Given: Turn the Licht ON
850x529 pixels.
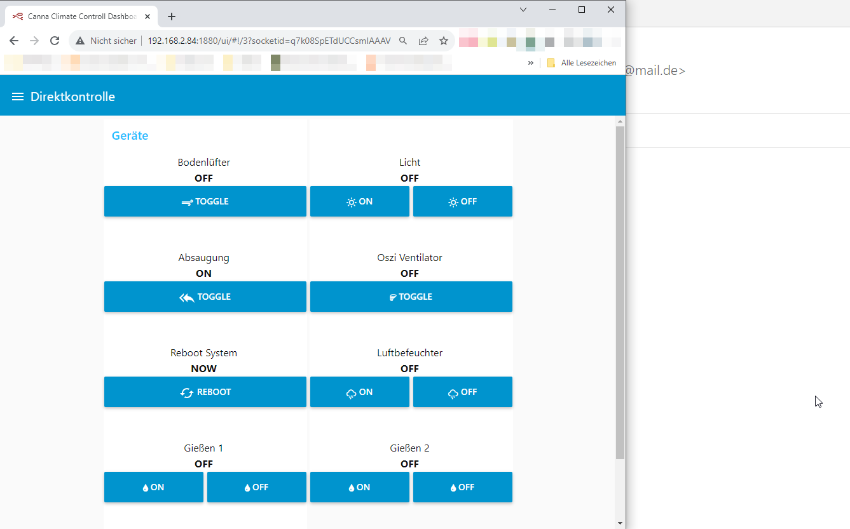Looking at the screenshot, I should 360,201.
